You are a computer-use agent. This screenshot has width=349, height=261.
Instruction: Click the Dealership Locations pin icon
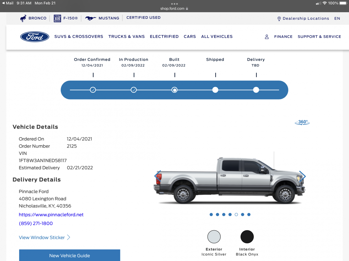[x=279, y=19]
